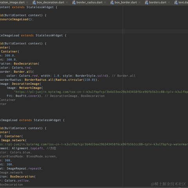Click 'StatelessWidget' on the 'ontent extends' line
Image resolution: width=188 pixels, height=188 pixels.
tap(40, 7)
